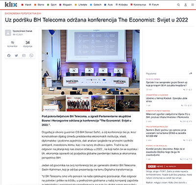This screenshot has height=185, width=196.
Task: Open the Velika Kladuša popular article
Action: [x=167, y=100]
